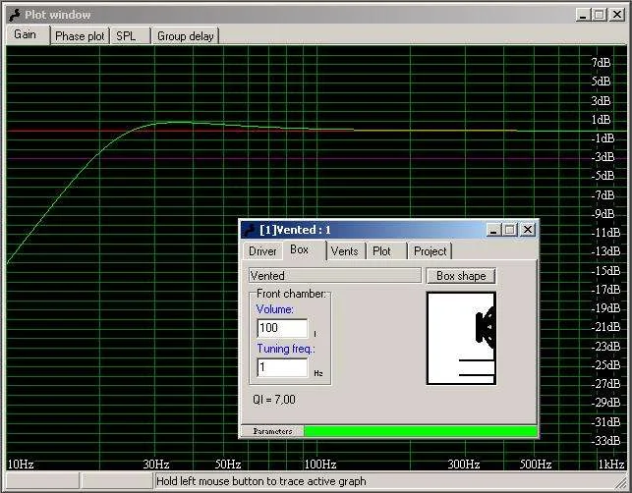Screen dimensions: 632x493
Task: Select the SPL tab
Action: [130, 36]
